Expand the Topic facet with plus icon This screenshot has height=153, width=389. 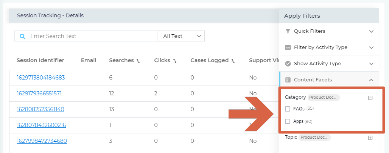[x=370, y=138]
